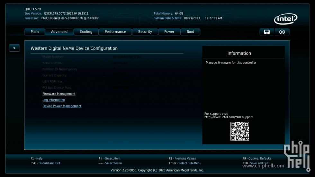
Task: Click the Information panel heading
Action: [239, 53]
